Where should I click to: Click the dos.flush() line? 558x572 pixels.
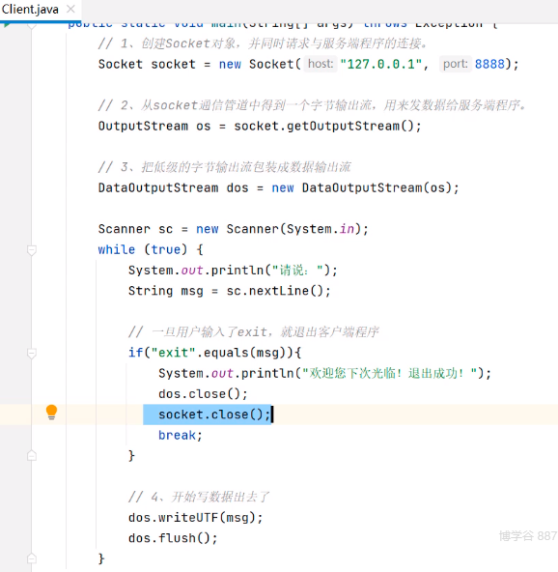pos(173,538)
